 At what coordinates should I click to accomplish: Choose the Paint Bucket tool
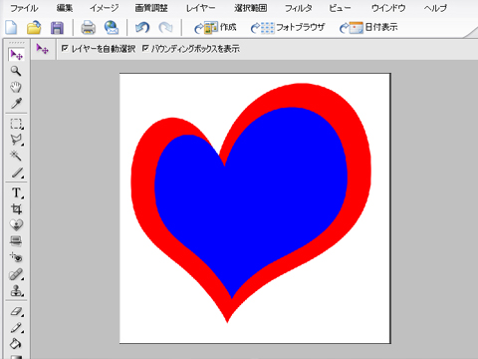(16, 344)
